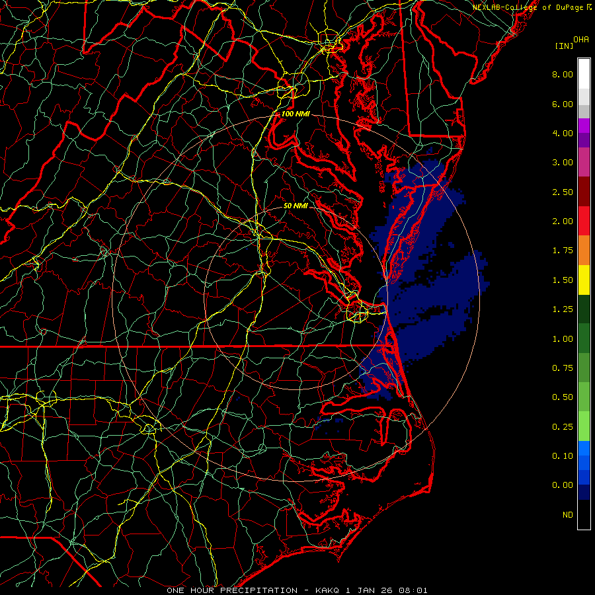Select the 3.00 legend value
595x595 pixels.
(563, 163)
